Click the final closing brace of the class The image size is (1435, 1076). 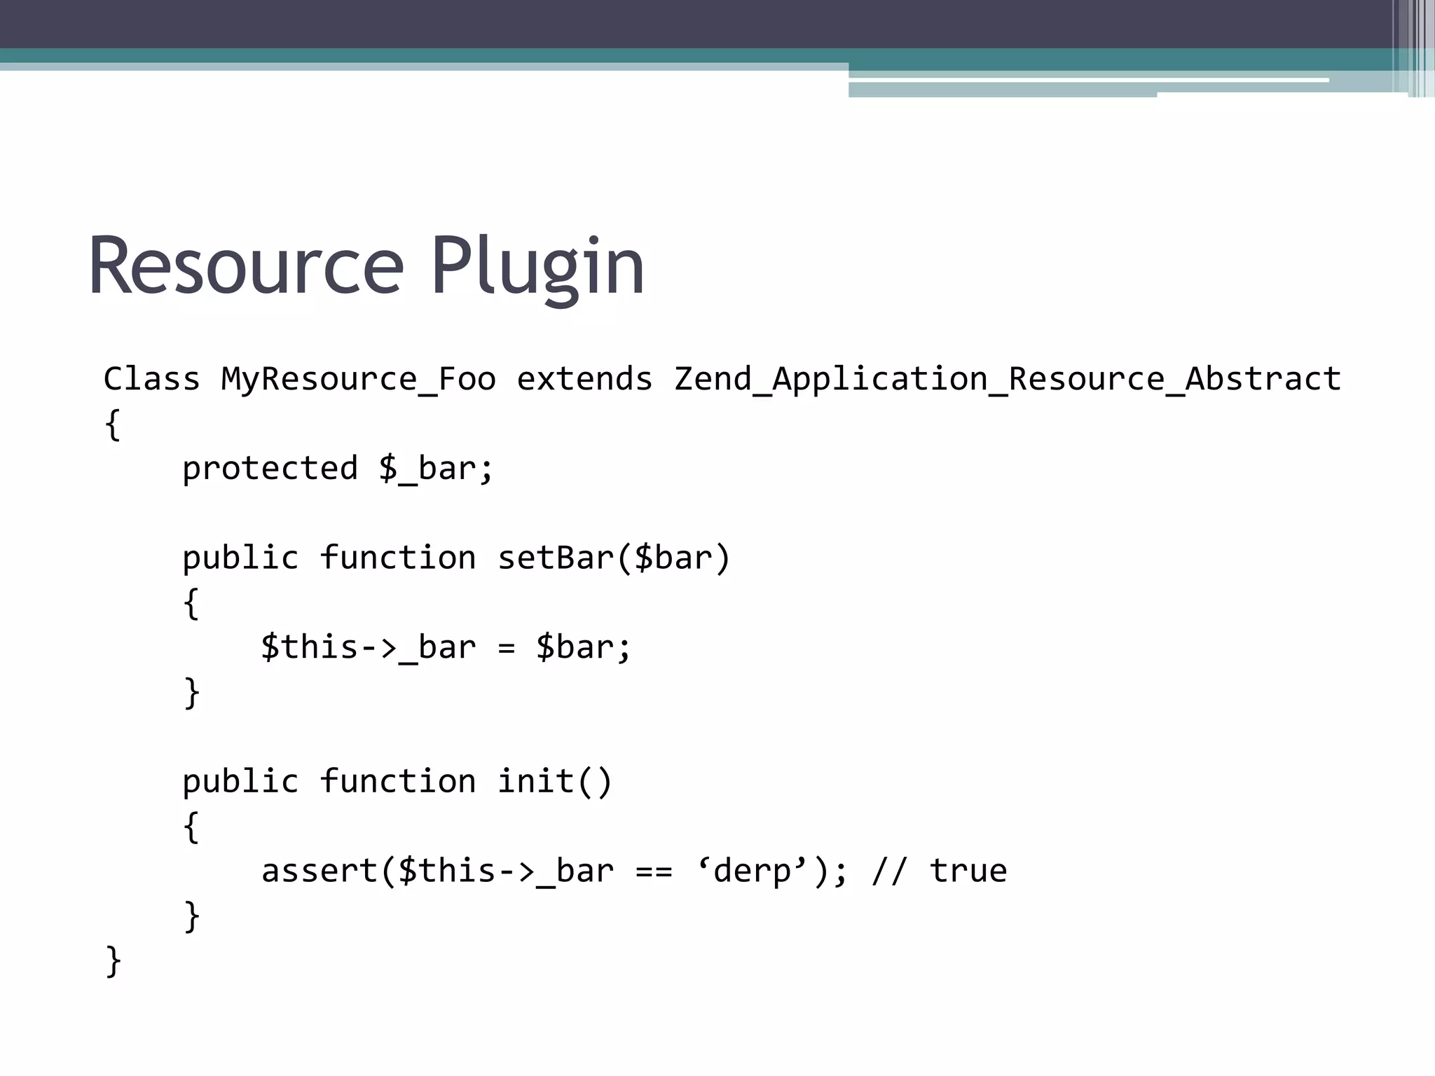point(113,960)
